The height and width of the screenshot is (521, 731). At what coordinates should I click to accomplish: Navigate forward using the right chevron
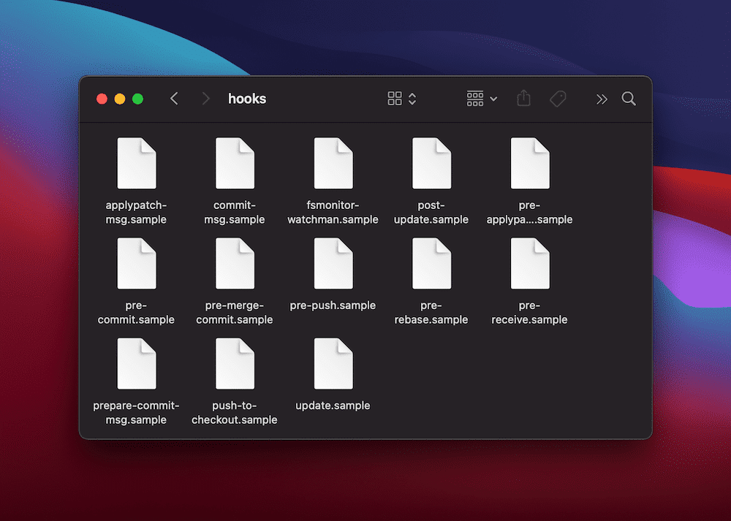206,98
